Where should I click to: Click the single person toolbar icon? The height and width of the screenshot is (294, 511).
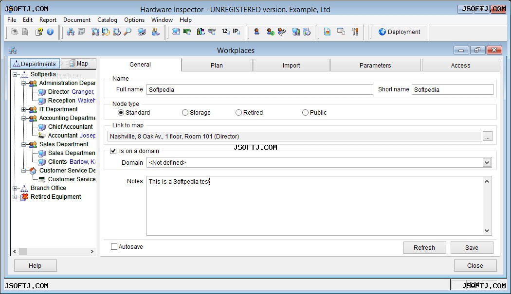(x=257, y=32)
